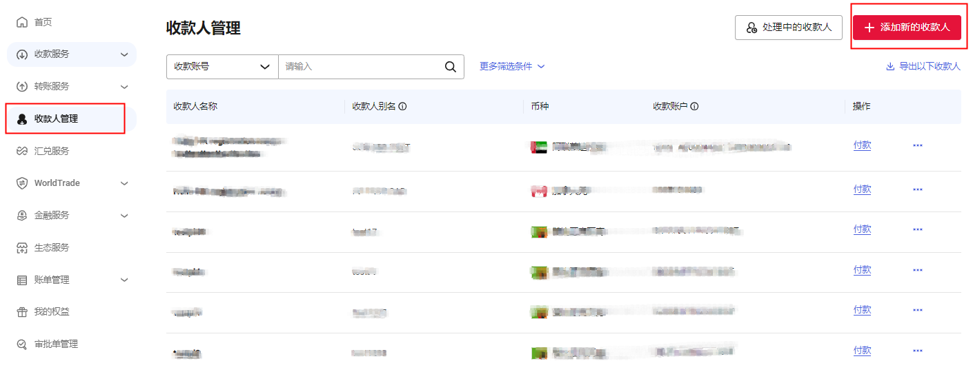Viewport: 973px width, 372px height.
Task: Expand the WorldTrade sidebar submenu
Action: click(124, 183)
